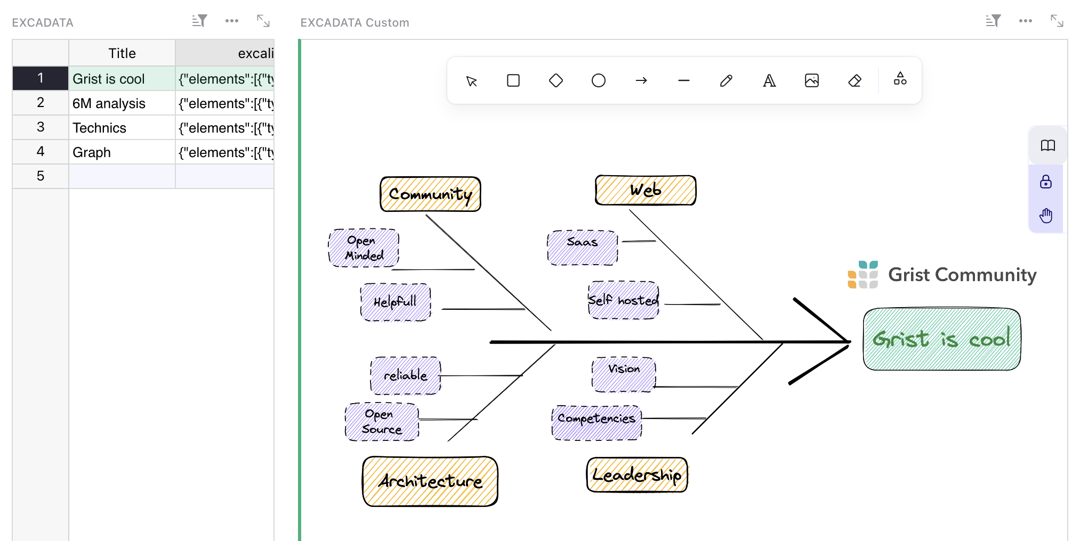1080x541 pixels.
Task: Select the '6M analysis' row cell
Action: (x=122, y=103)
